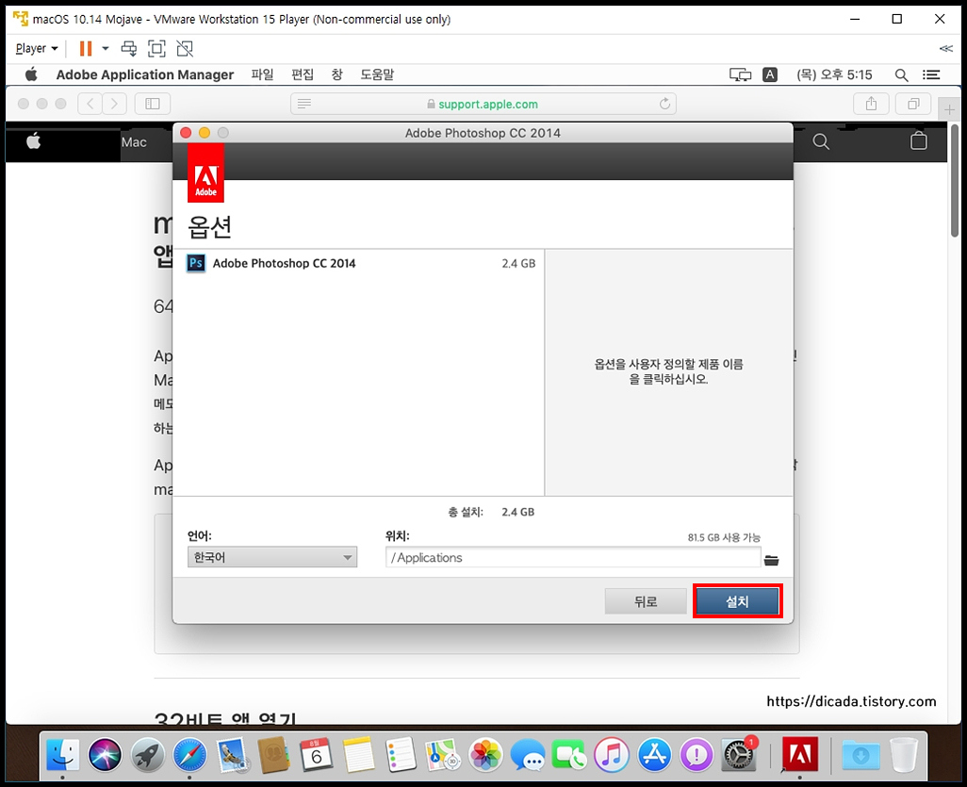Click the Spotlight search icon in menu bar
967x787 pixels.
[x=901, y=75]
